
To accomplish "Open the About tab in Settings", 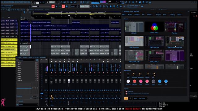I will 179,14.
